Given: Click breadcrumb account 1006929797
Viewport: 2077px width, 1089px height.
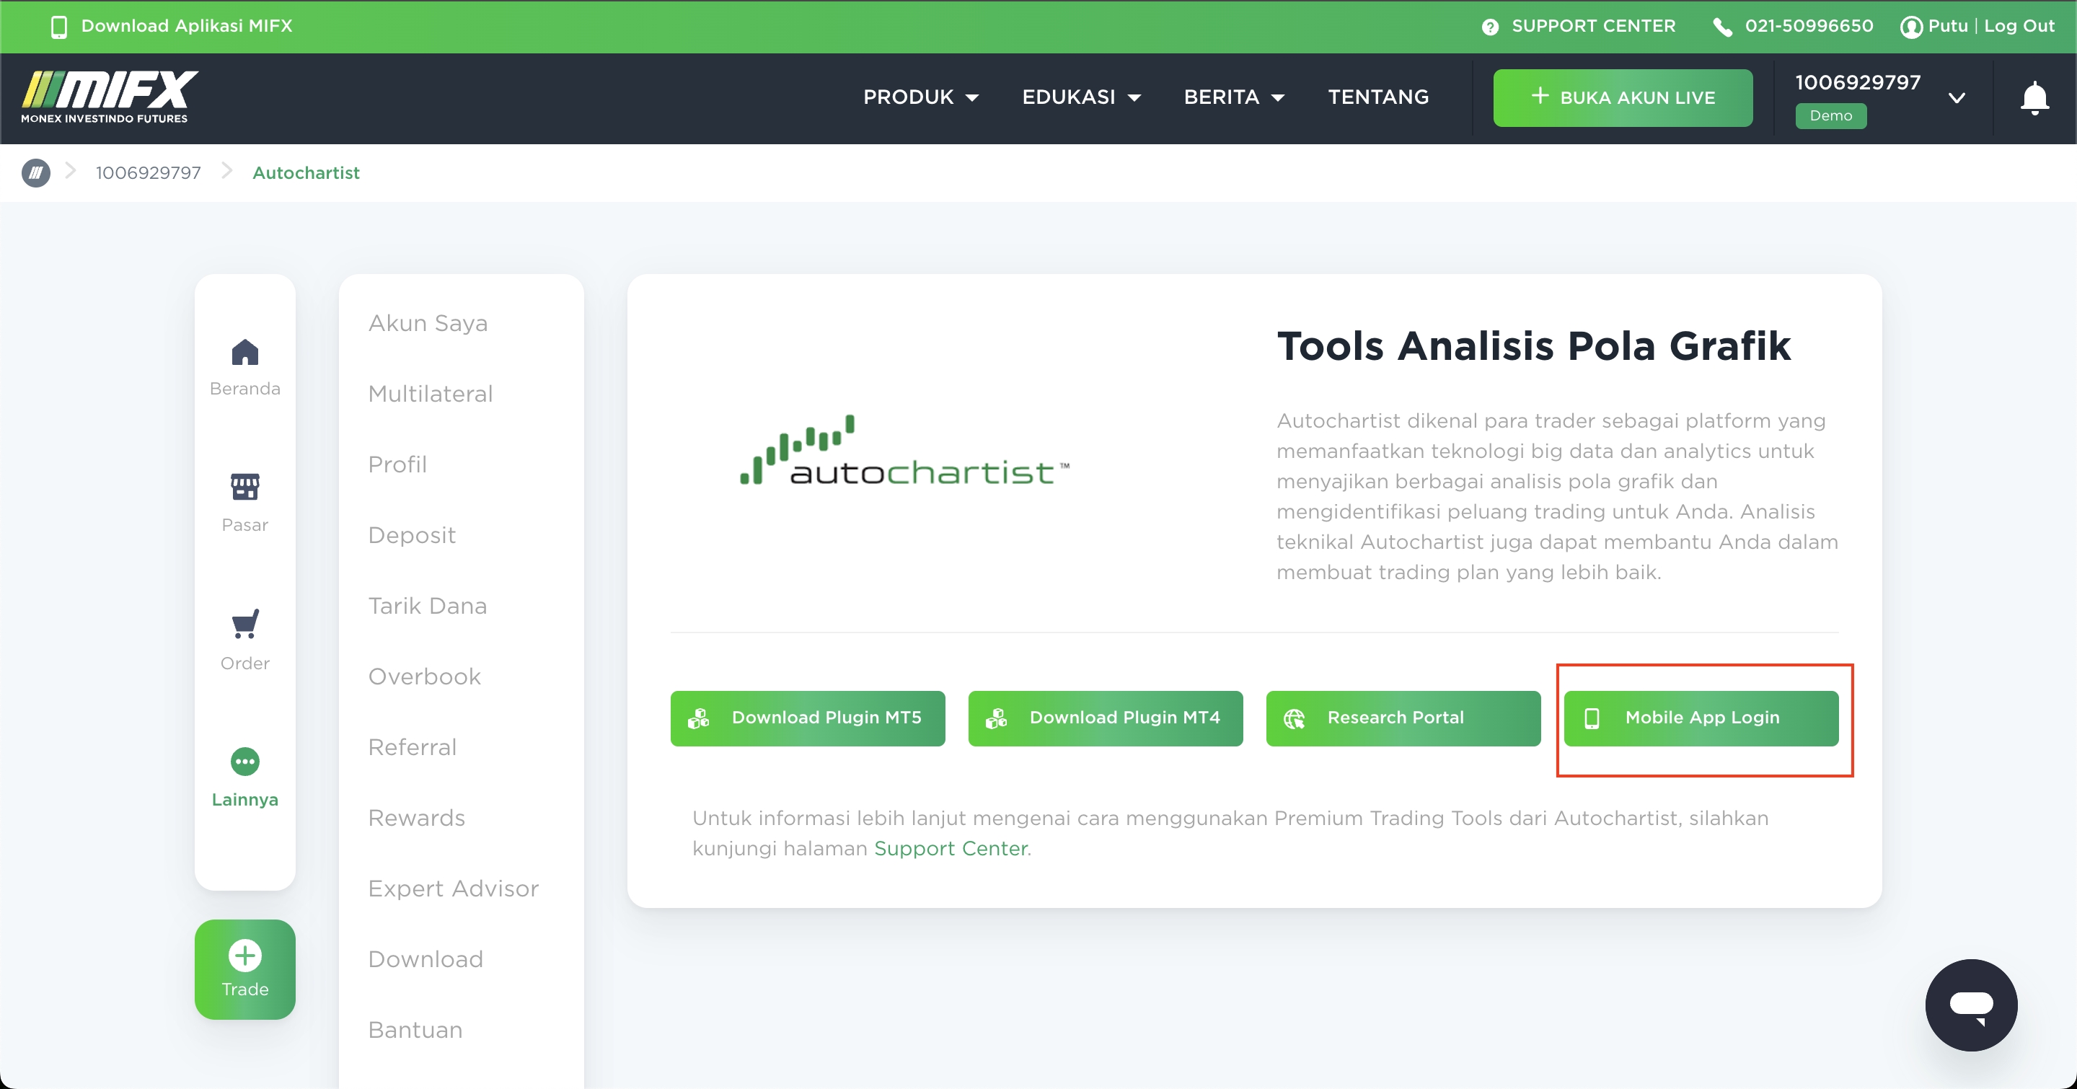Looking at the screenshot, I should 149,172.
